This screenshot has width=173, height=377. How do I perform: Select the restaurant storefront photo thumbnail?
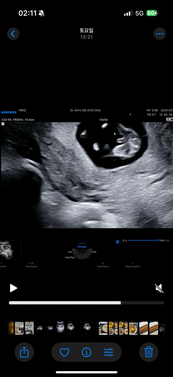[x=19, y=328]
